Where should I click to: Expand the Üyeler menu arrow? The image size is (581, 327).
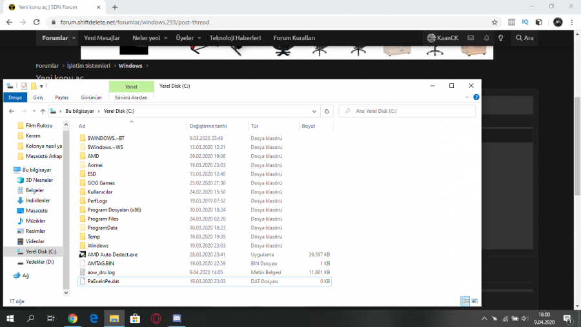point(199,38)
